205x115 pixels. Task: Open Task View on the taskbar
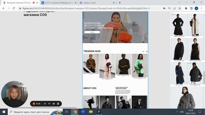(x=67, y=112)
